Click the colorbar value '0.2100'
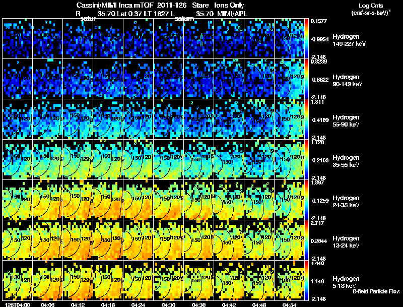This screenshot has width=403, height=307. [x=320, y=160]
